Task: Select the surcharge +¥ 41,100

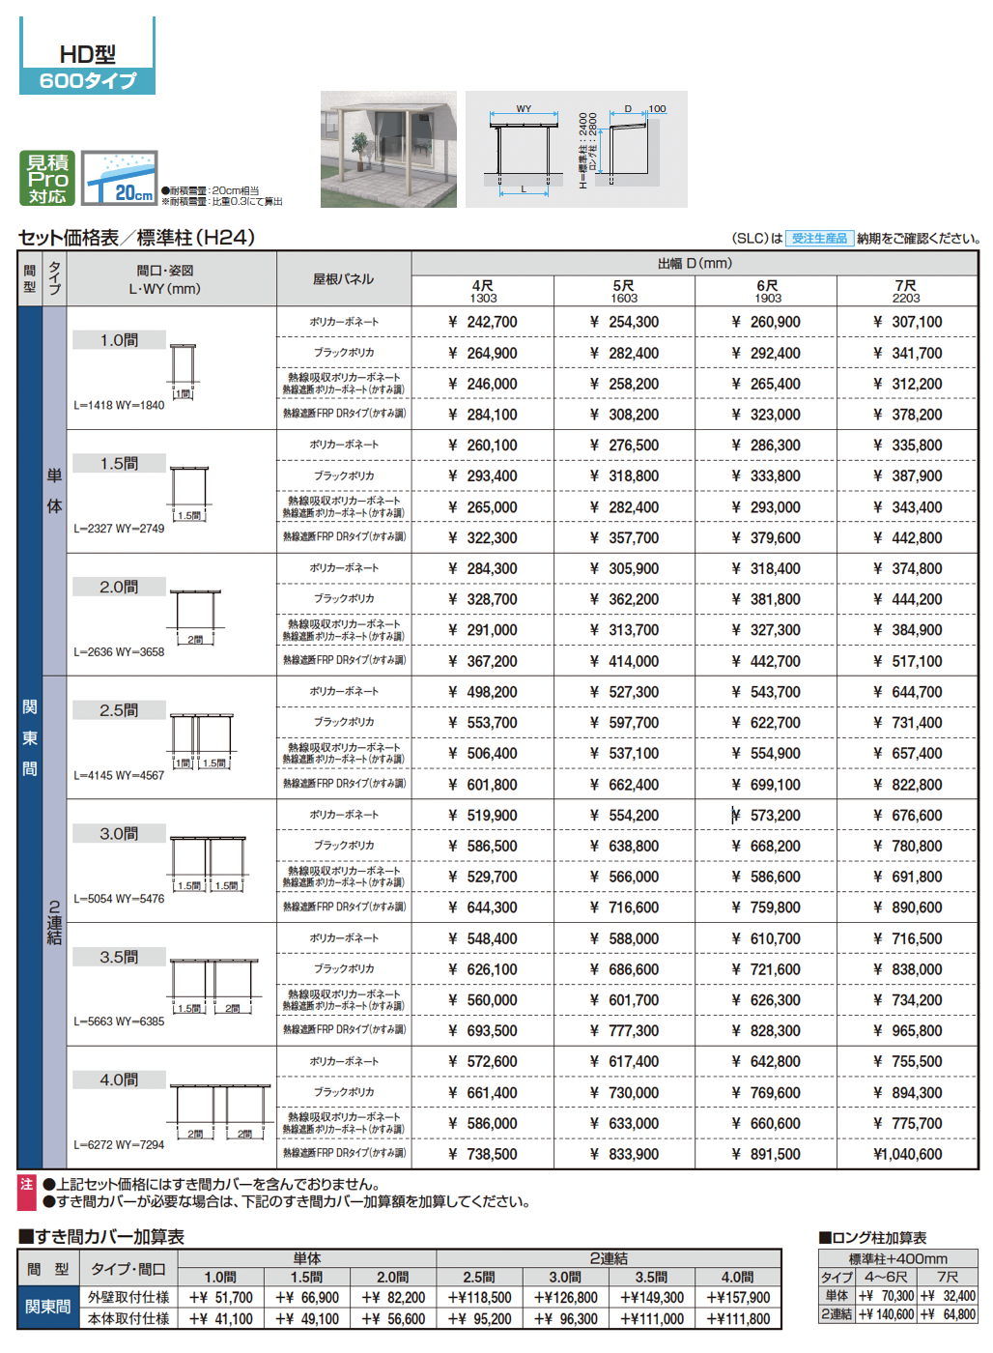Action: coord(221,1319)
